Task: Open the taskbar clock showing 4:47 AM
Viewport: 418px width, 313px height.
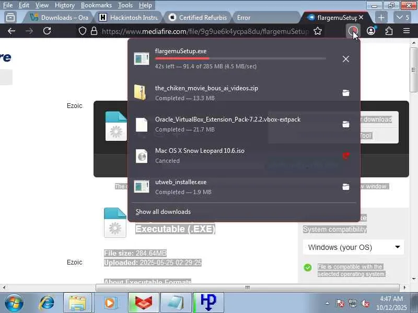Action: tap(391, 303)
